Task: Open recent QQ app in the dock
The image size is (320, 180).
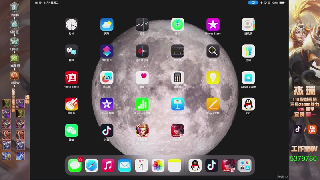Action: pyautogui.click(x=195, y=165)
